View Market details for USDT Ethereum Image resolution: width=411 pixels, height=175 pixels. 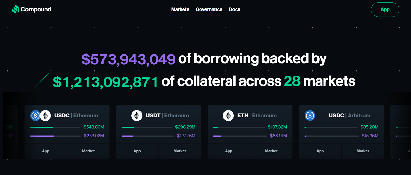tap(180, 151)
